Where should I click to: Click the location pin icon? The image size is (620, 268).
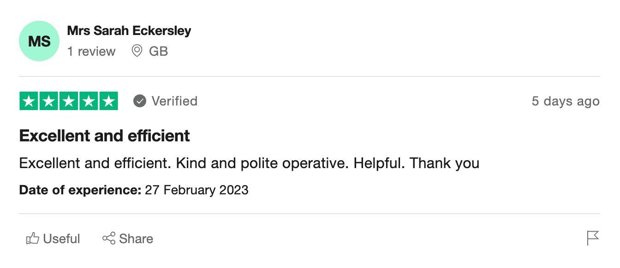[x=137, y=51]
